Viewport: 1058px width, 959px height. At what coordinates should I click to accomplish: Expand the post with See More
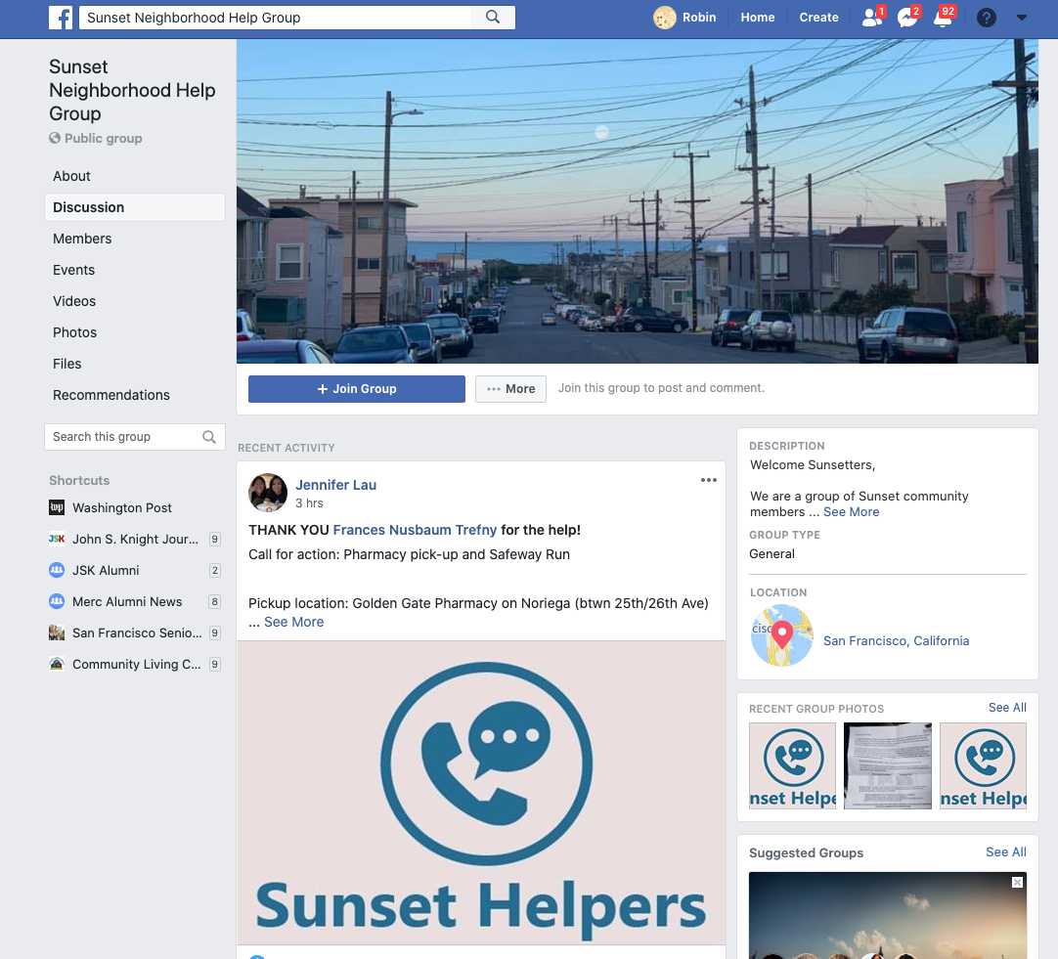pyautogui.click(x=293, y=622)
